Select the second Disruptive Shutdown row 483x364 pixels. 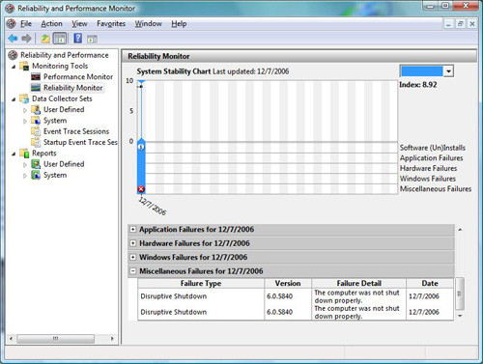tap(296, 312)
